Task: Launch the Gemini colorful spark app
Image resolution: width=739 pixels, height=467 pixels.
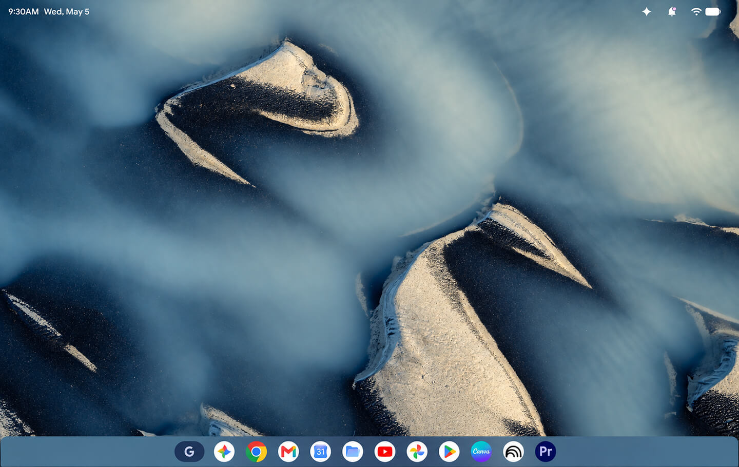Action: coord(224,452)
